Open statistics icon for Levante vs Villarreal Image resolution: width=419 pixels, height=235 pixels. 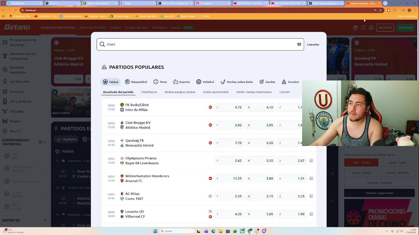(x=311, y=214)
